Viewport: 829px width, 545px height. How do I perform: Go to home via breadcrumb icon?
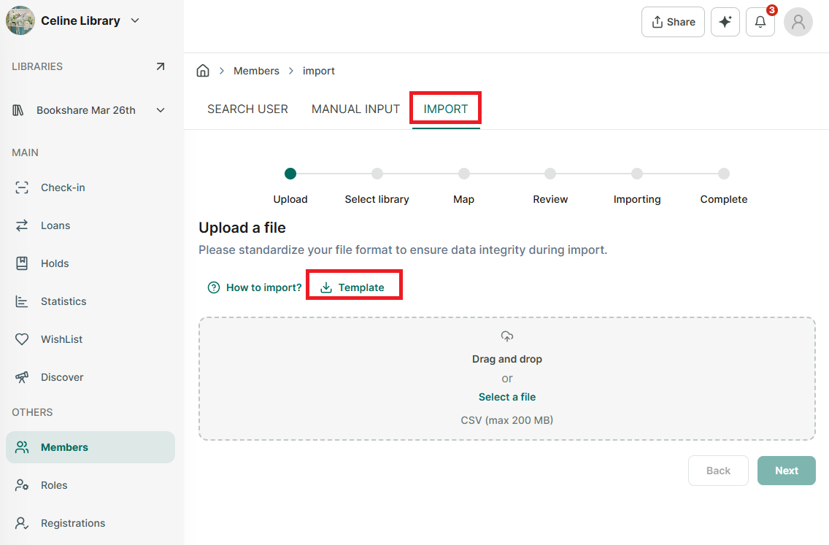point(203,71)
